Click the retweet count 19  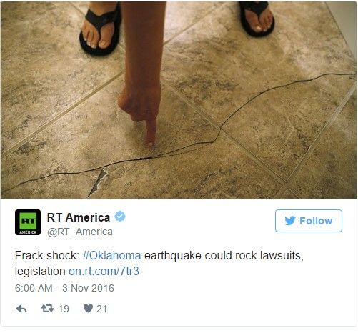click(64, 309)
